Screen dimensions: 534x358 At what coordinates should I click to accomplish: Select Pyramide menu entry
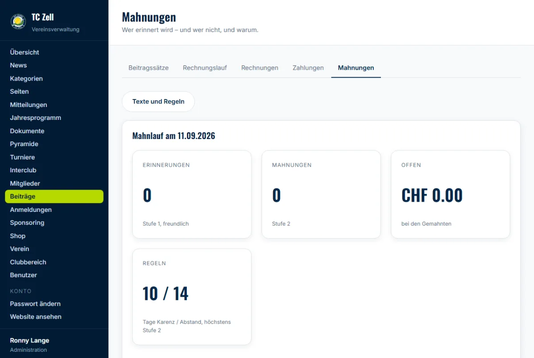tap(54, 144)
